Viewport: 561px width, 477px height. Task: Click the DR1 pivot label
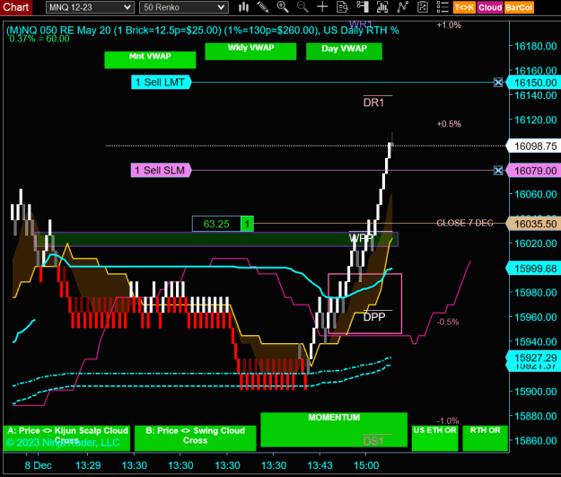click(374, 102)
